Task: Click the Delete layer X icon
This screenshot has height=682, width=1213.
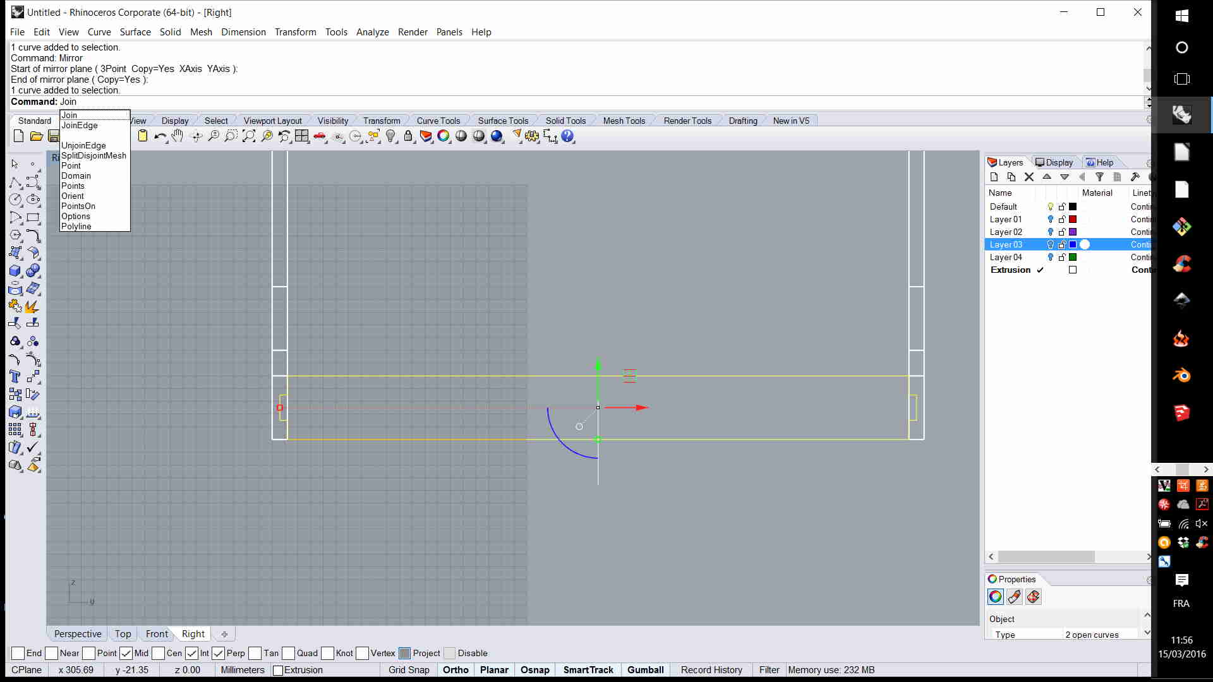Action: pos(1029,177)
